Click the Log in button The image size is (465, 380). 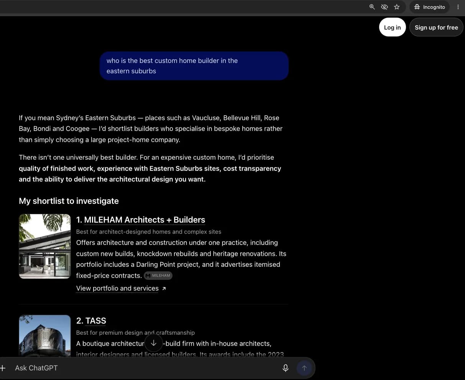pyautogui.click(x=392, y=27)
